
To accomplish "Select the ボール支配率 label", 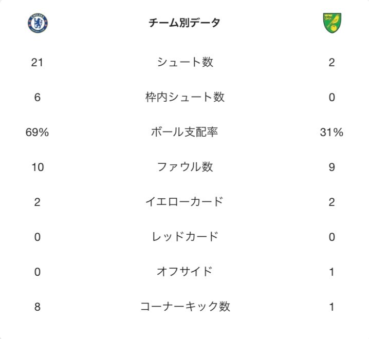I will pos(184,132).
